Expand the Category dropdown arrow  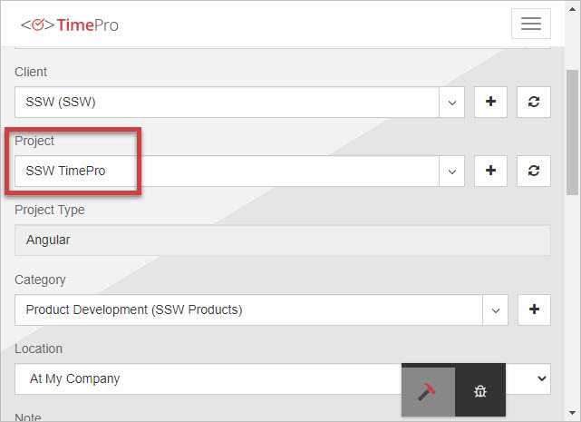click(495, 310)
